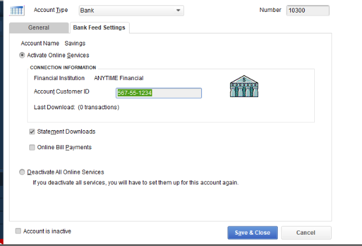This screenshot has width=362, height=246.
Task: Click the Last Download transactions text
Action: coord(76,107)
